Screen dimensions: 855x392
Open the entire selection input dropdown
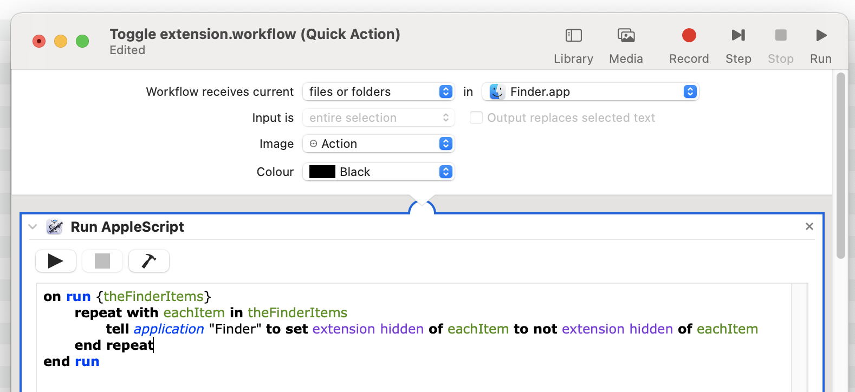(378, 117)
